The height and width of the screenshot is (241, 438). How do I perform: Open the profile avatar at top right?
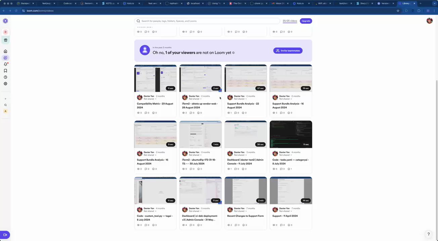[x=429, y=21]
